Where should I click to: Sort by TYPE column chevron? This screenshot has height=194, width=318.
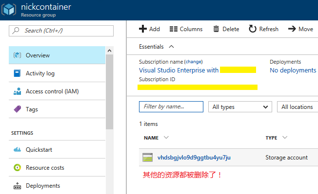285,138
